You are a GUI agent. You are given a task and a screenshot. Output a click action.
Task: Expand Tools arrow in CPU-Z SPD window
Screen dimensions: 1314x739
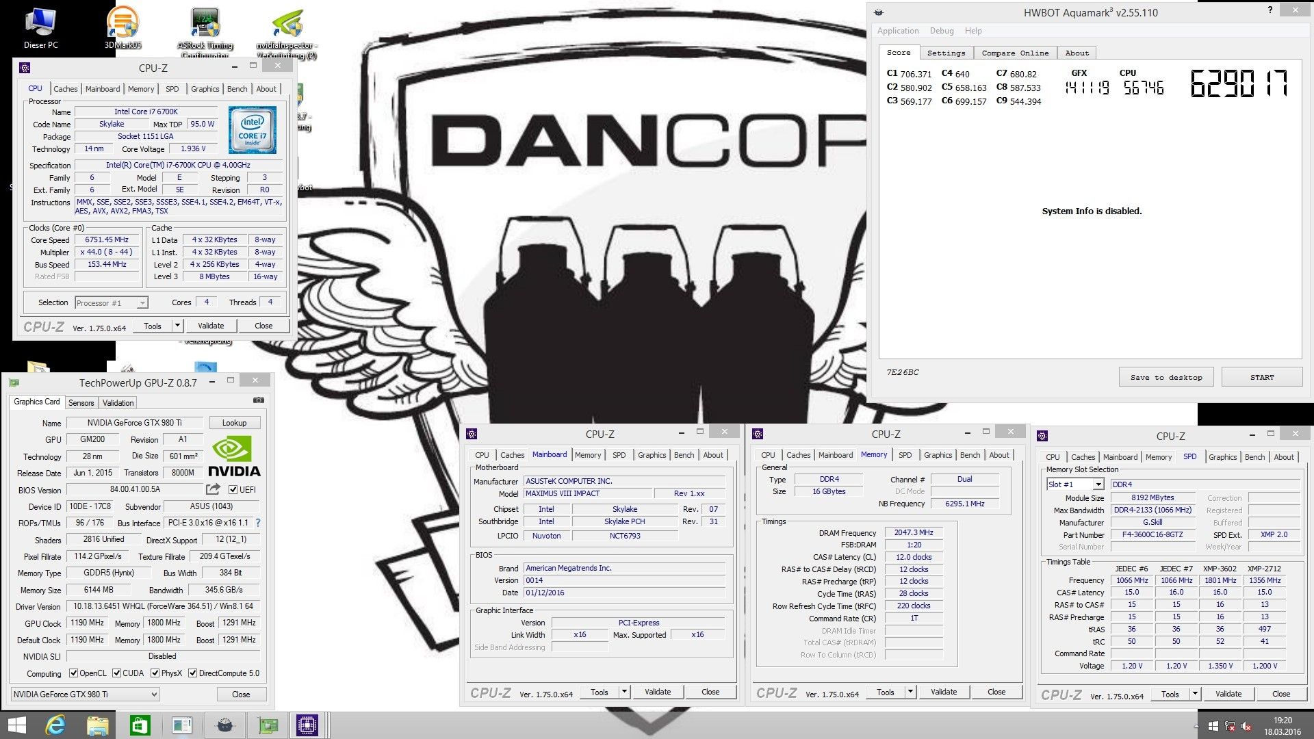click(1195, 694)
